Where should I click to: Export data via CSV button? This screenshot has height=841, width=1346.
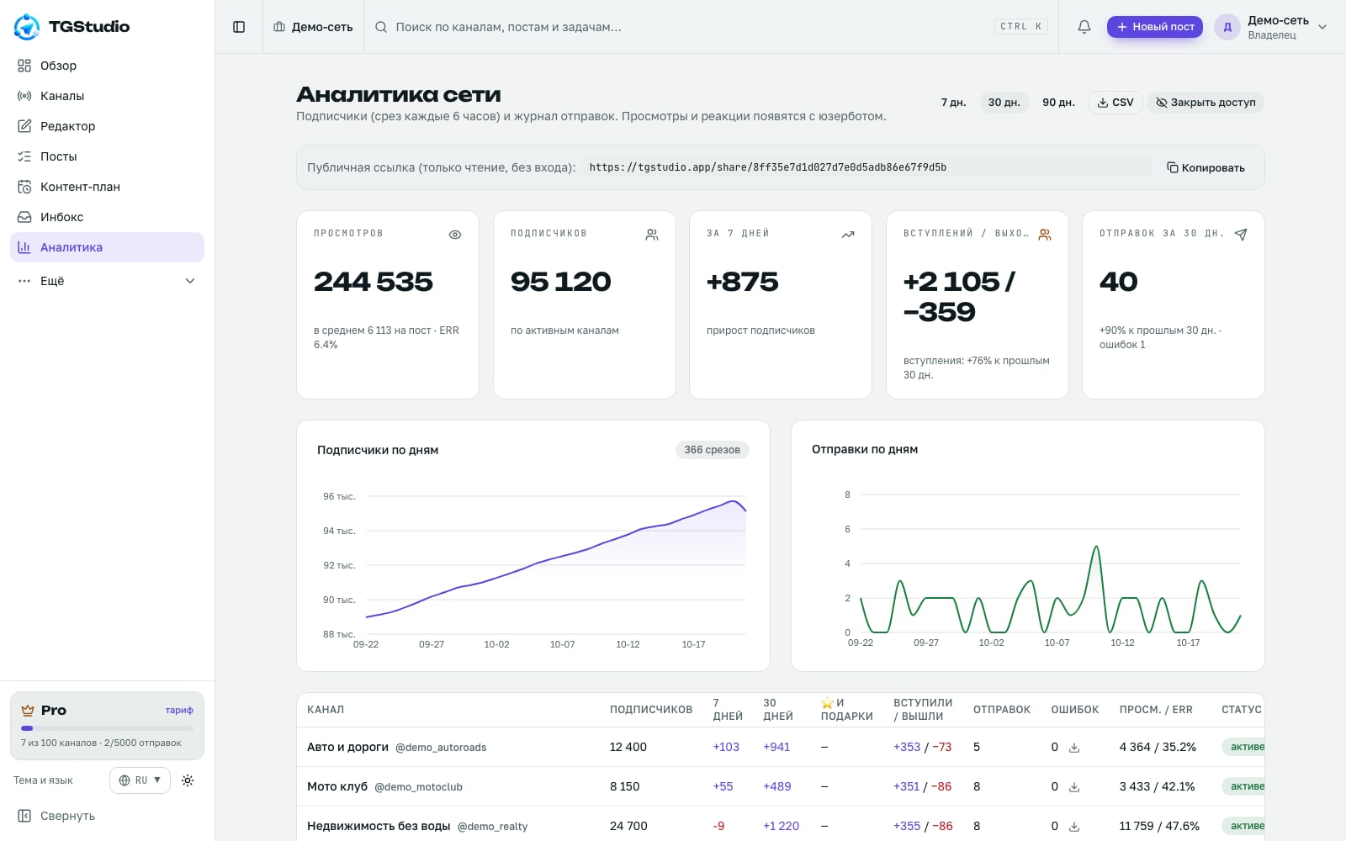click(x=1115, y=103)
